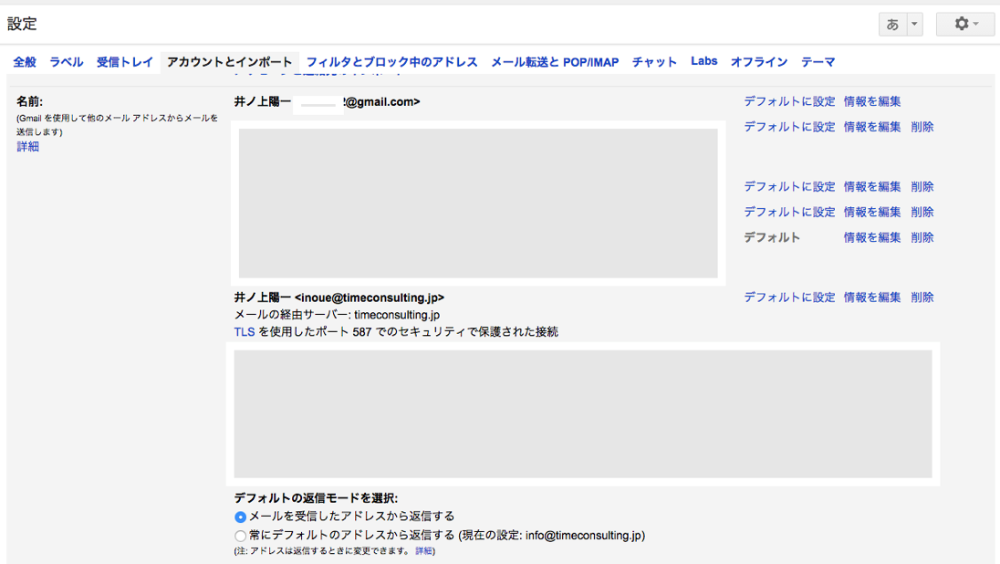Open メール転送と POP/IMAP tab
The width and height of the screenshot is (1000, 564).
coord(555,62)
